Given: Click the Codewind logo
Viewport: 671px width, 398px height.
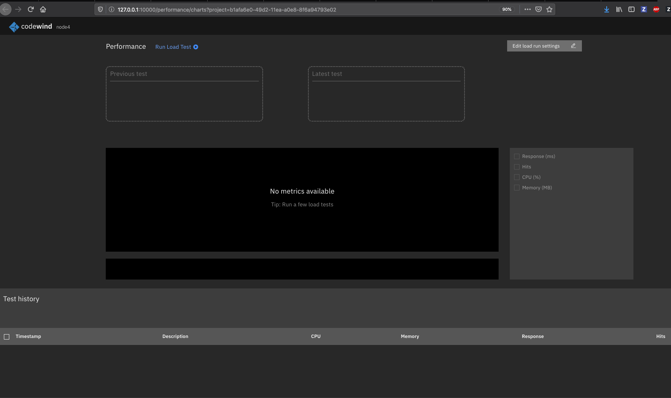Looking at the screenshot, I should point(14,26).
